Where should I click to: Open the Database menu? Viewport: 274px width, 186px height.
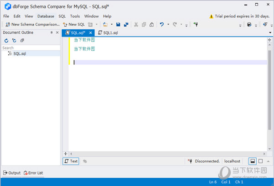click(46, 16)
